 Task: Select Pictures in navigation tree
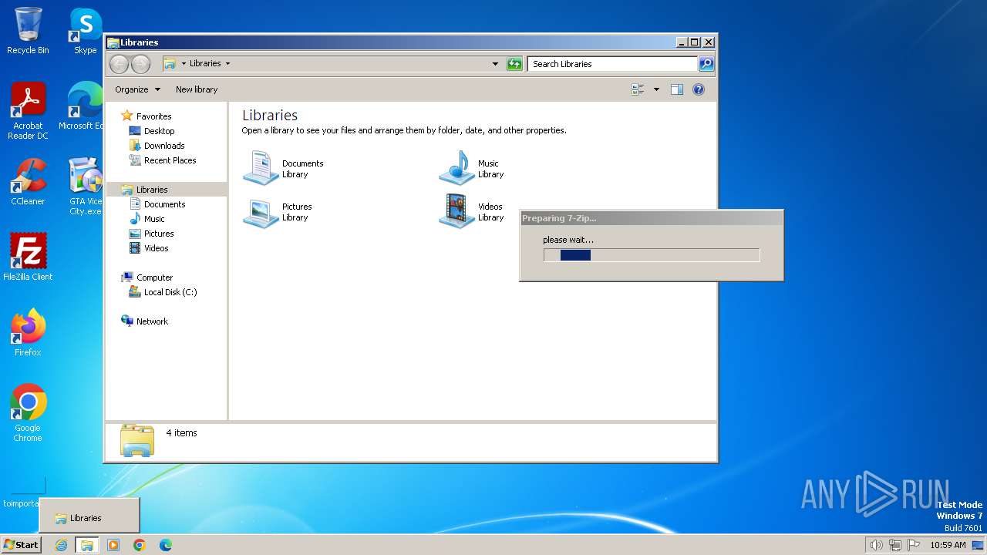click(x=159, y=234)
